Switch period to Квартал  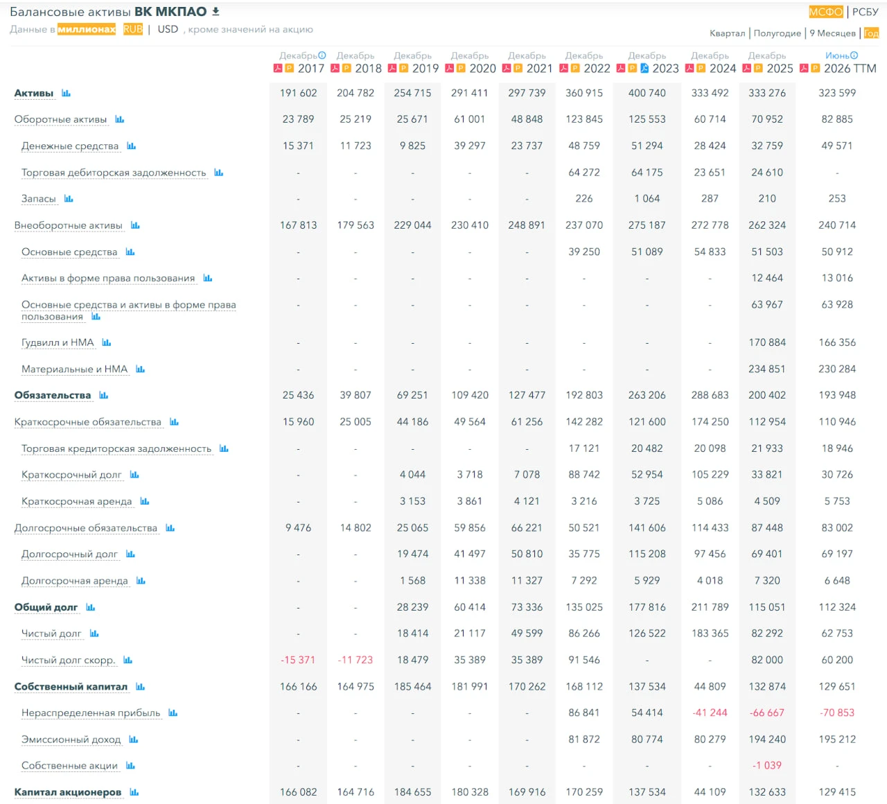pyautogui.click(x=728, y=33)
